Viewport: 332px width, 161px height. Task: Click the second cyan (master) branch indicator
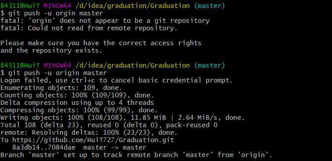[209, 65]
